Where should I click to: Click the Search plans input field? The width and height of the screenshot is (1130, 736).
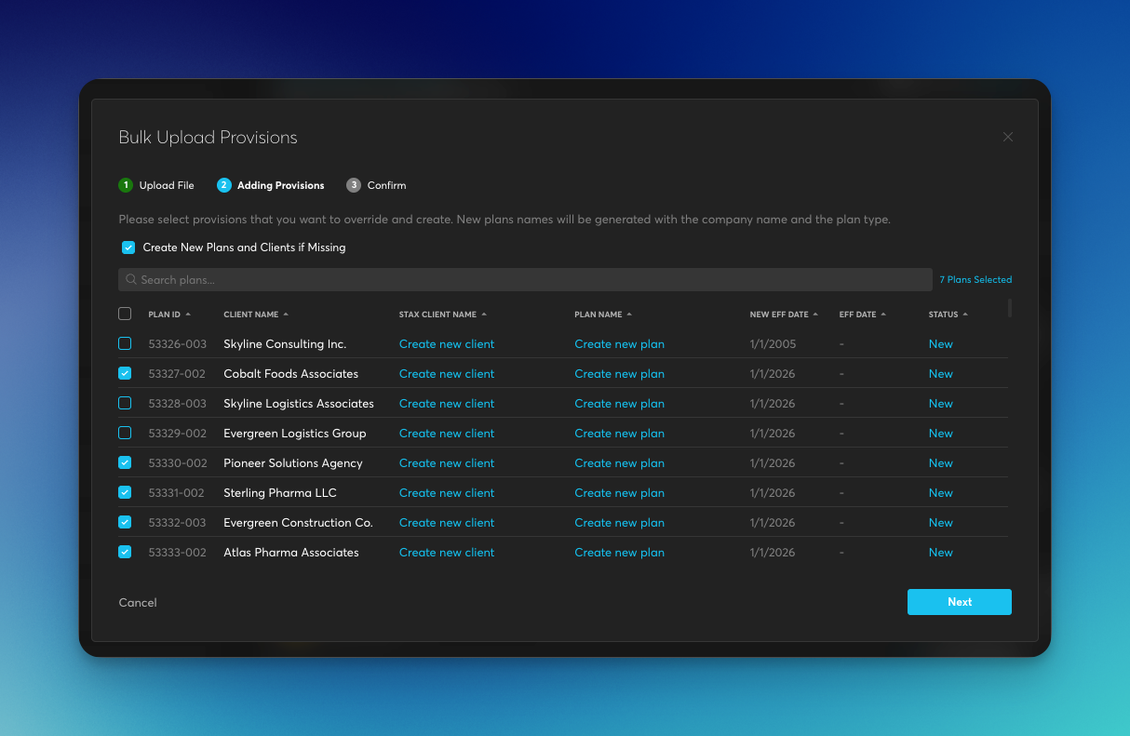pyautogui.click(x=525, y=279)
